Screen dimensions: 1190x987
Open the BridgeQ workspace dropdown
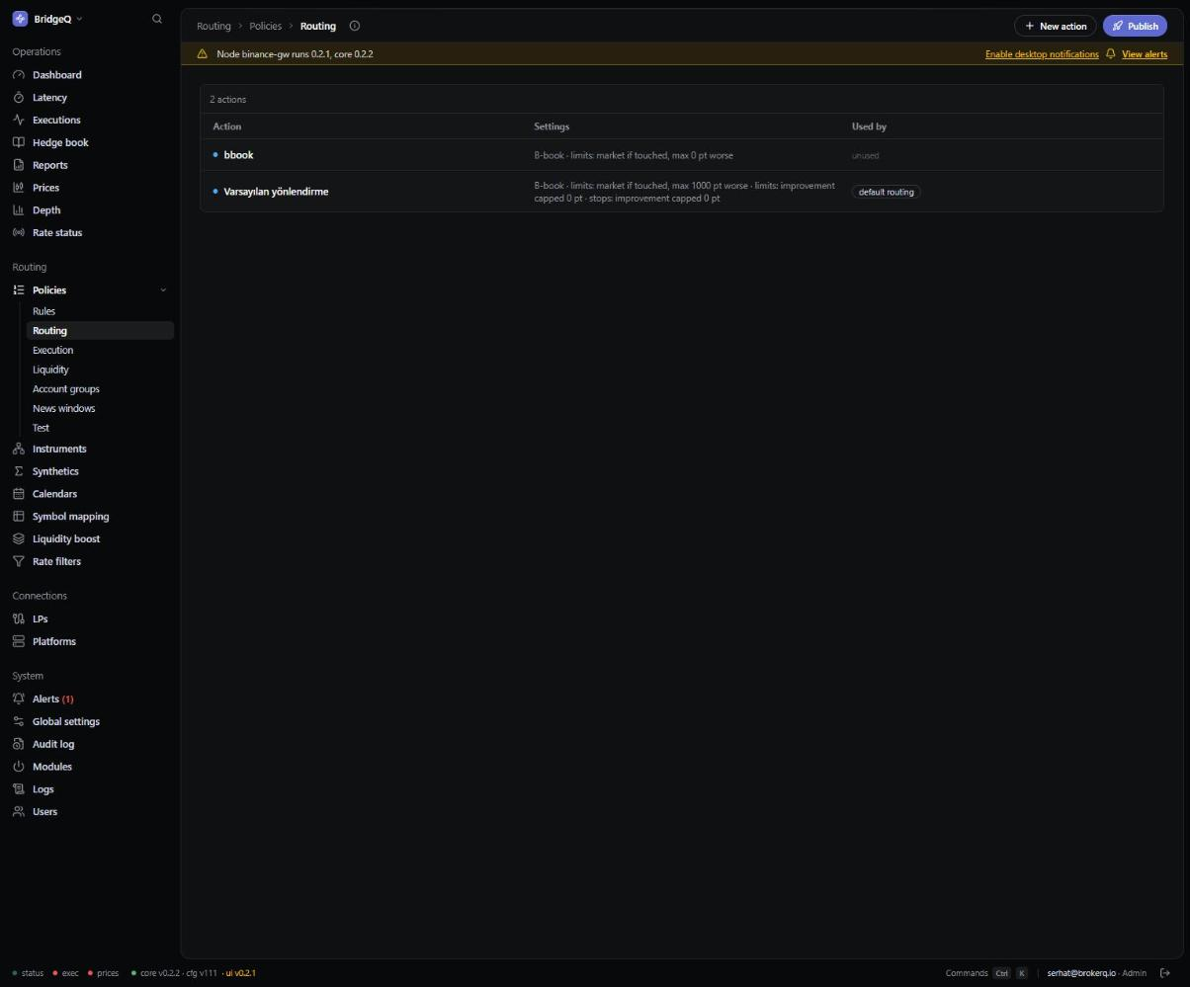click(47, 19)
